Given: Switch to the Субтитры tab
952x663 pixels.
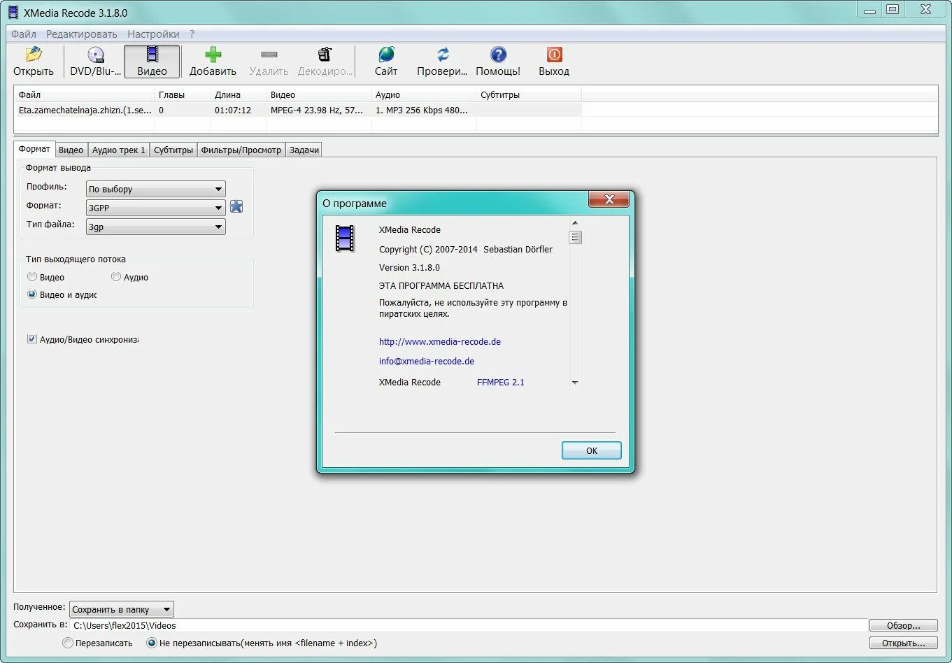Looking at the screenshot, I should (x=173, y=150).
